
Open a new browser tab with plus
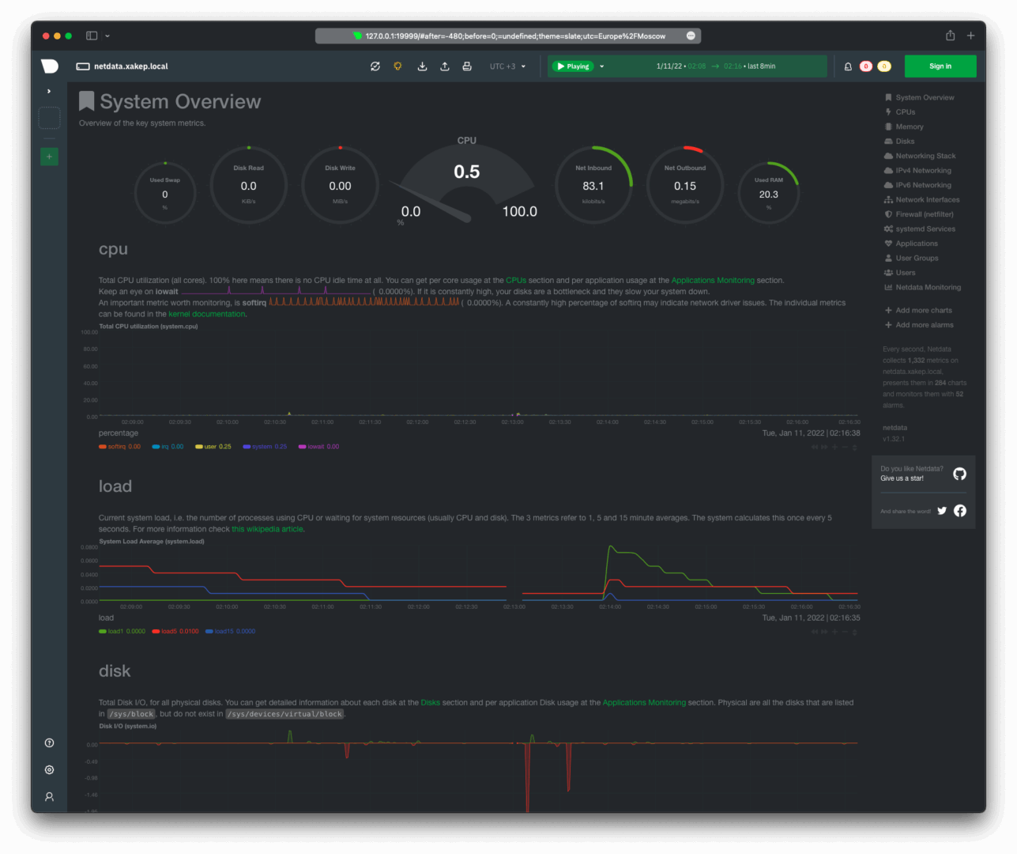point(971,36)
